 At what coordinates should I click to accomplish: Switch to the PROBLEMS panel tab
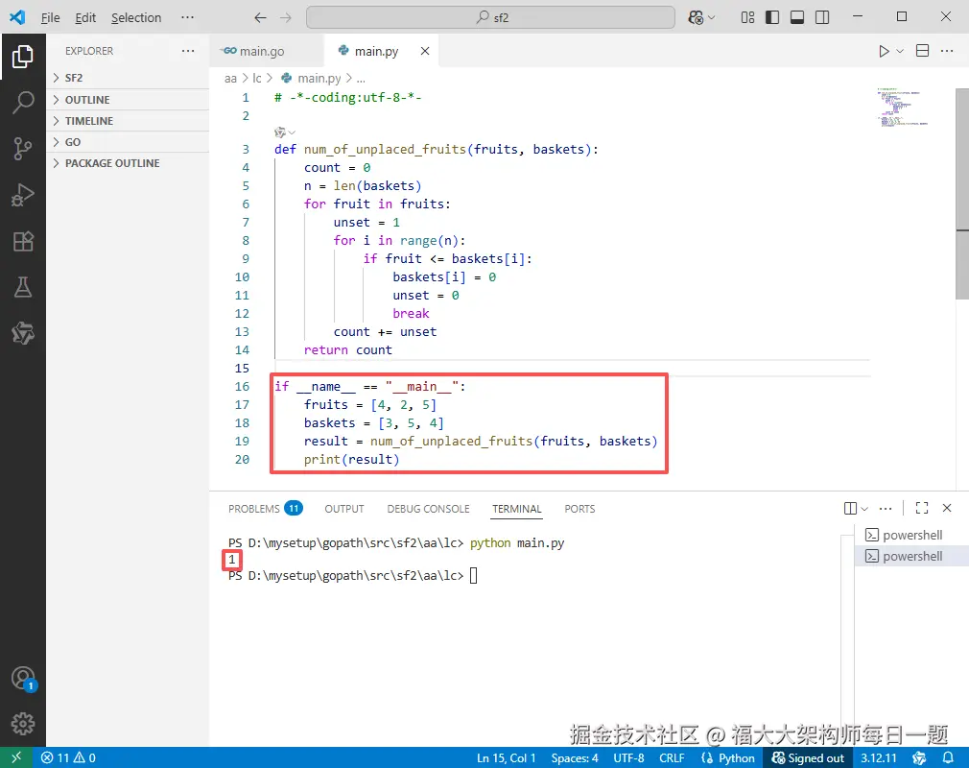coord(265,508)
